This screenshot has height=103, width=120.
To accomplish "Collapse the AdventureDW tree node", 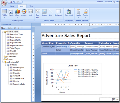I will coord(3,62).
